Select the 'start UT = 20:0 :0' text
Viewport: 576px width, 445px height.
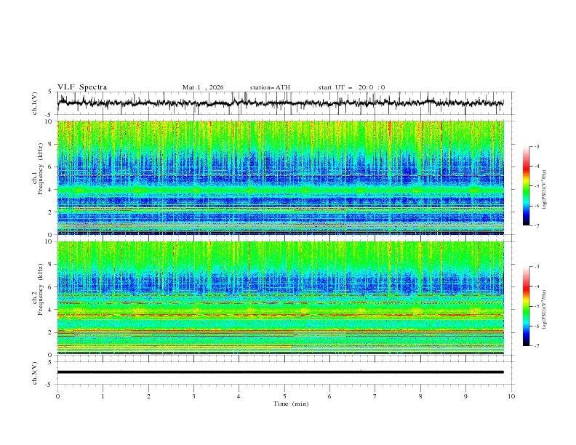coord(351,87)
